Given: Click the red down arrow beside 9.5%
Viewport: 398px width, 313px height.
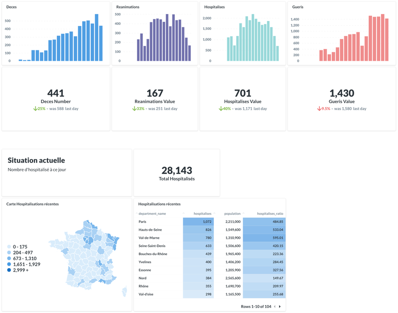Looking at the screenshot, I should pyautogui.click(x=319, y=109).
